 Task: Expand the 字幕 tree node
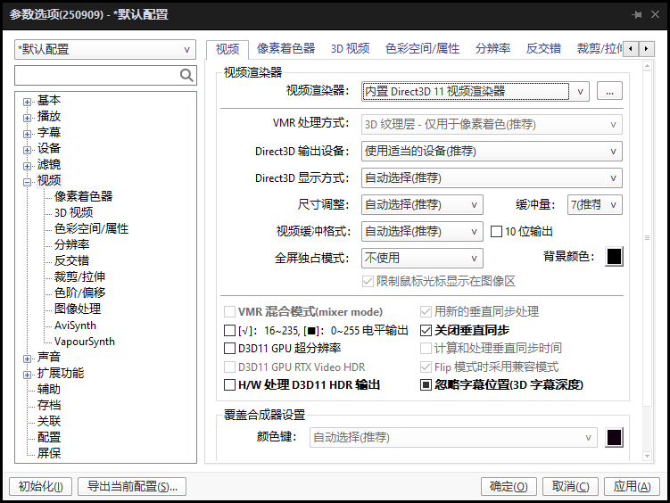pyautogui.click(x=28, y=133)
